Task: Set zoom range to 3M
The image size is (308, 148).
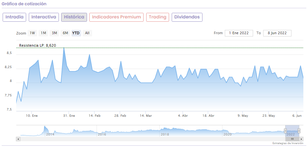Action: click(54, 33)
